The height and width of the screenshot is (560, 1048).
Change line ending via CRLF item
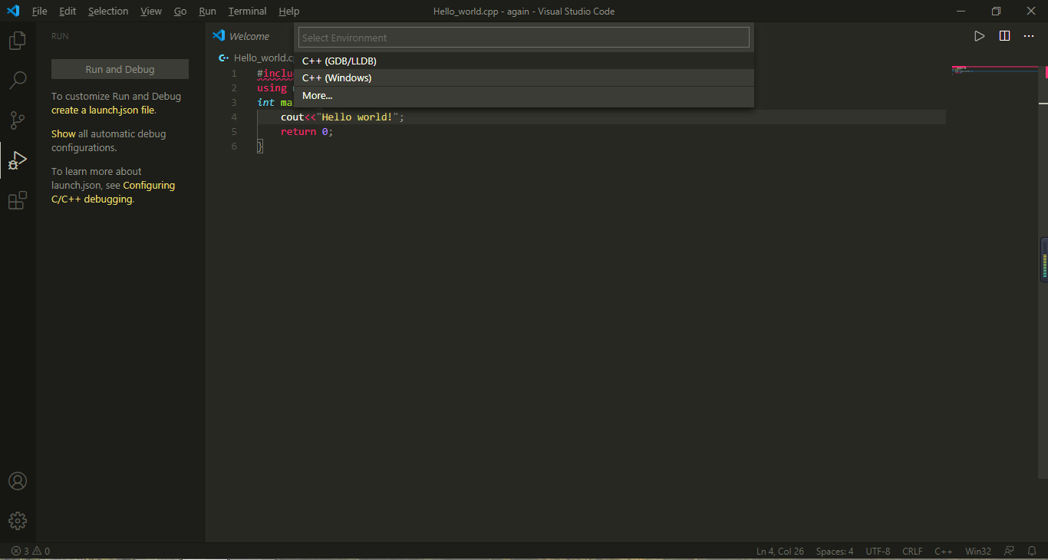[912, 551]
